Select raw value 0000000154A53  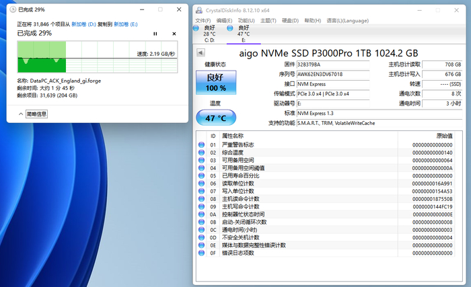click(x=432, y=192)
